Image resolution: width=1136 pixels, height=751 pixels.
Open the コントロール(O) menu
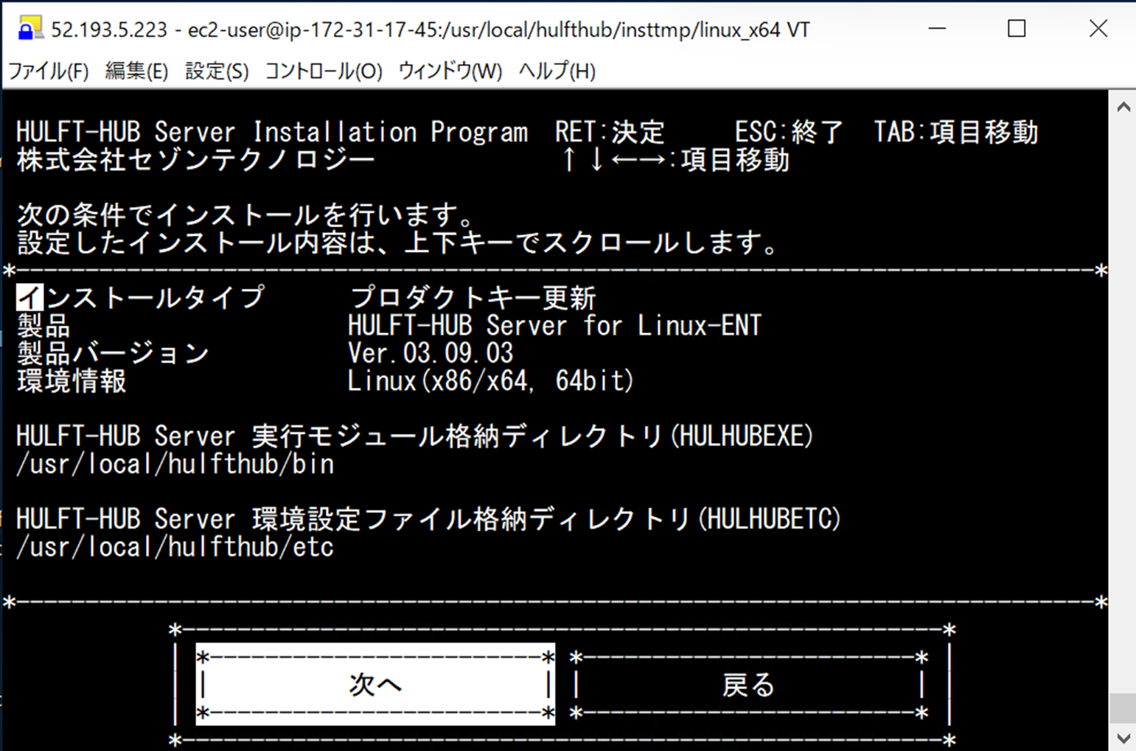pyautogui.click(x=324, y=71)
